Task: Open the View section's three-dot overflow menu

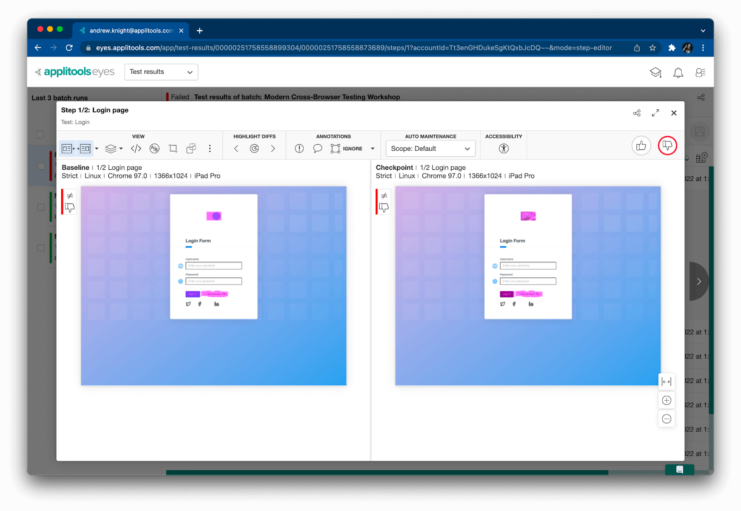Action: tap(210, 148)
